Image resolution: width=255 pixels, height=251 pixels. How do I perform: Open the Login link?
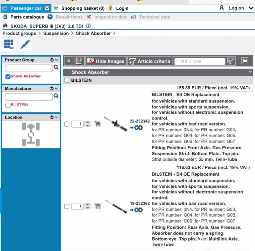[x=122, y=8]
